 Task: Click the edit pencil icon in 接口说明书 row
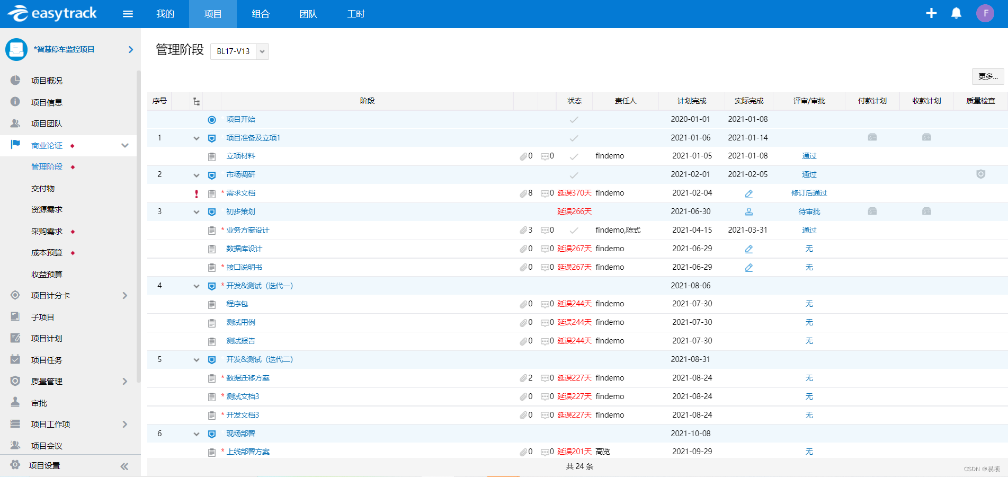pos(749,268)
